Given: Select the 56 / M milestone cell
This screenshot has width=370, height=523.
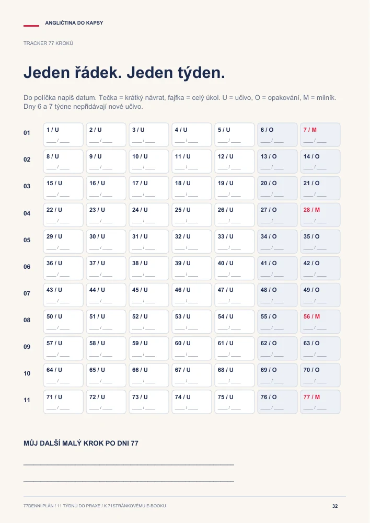Looking at the screenshot, I should (x=320, y=322).
